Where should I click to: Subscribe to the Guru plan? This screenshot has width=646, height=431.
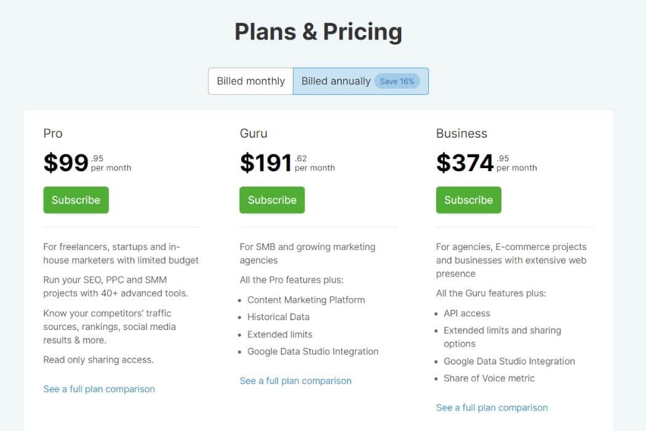click(272, 200)
